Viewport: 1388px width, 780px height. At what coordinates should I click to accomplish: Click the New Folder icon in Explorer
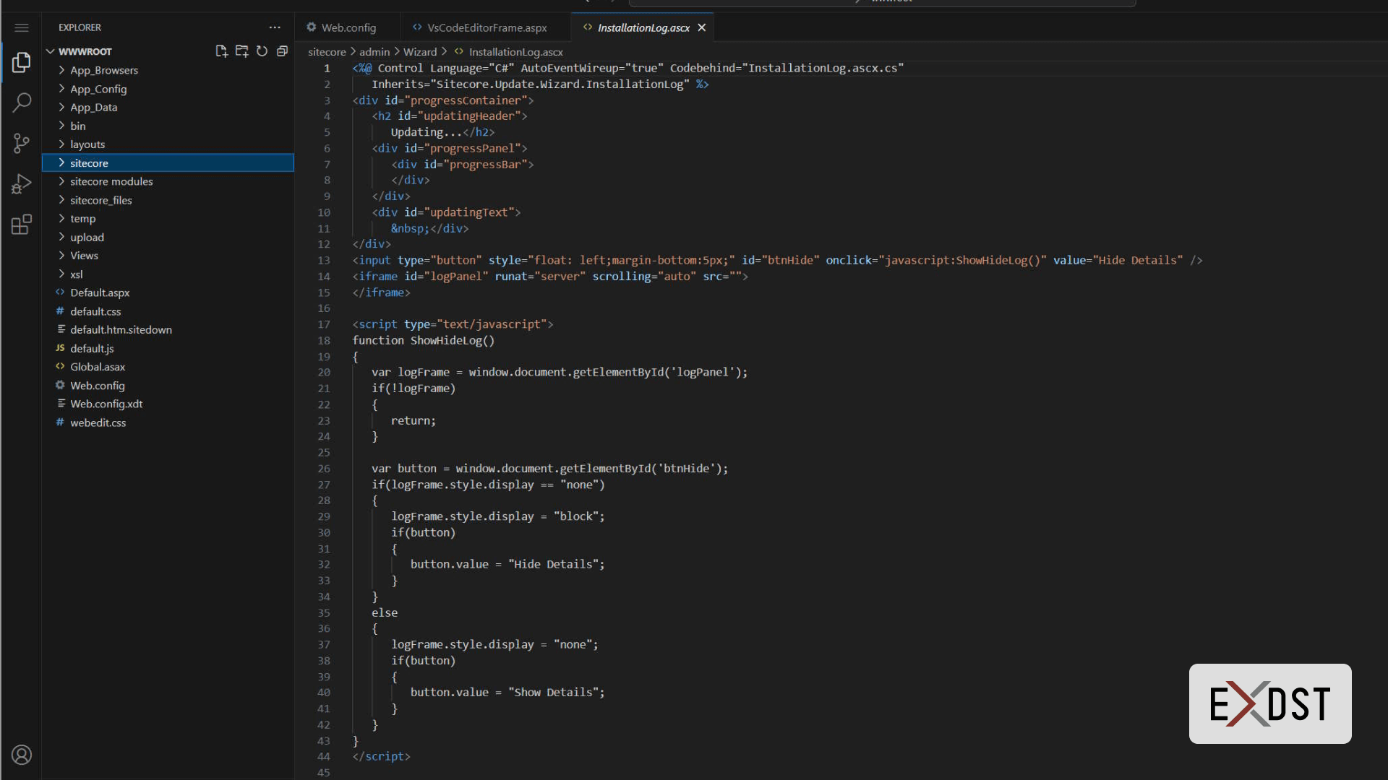point(241,51)
